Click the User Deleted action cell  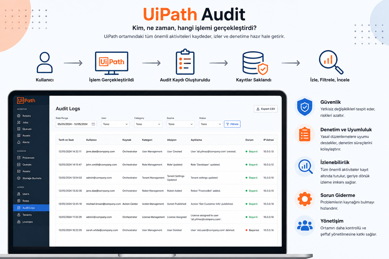pos(174,230)
